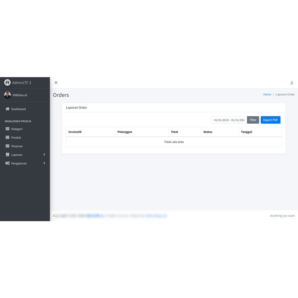The height and width of the screenshot is (298, 298).
Task: Click the Laporan Order card title
Action: pos(77,108)
